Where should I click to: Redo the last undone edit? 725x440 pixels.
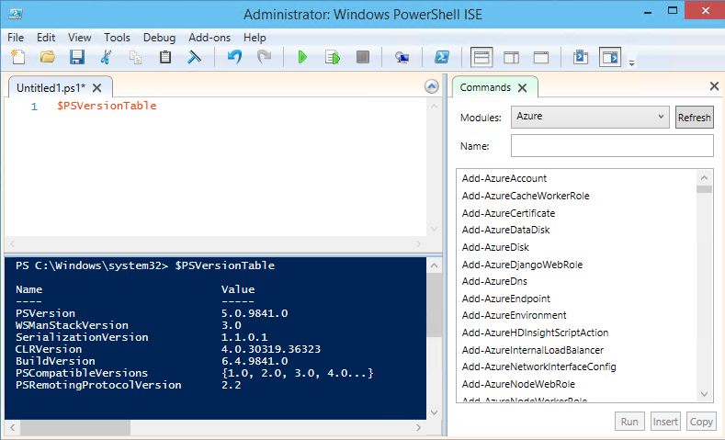264,57
